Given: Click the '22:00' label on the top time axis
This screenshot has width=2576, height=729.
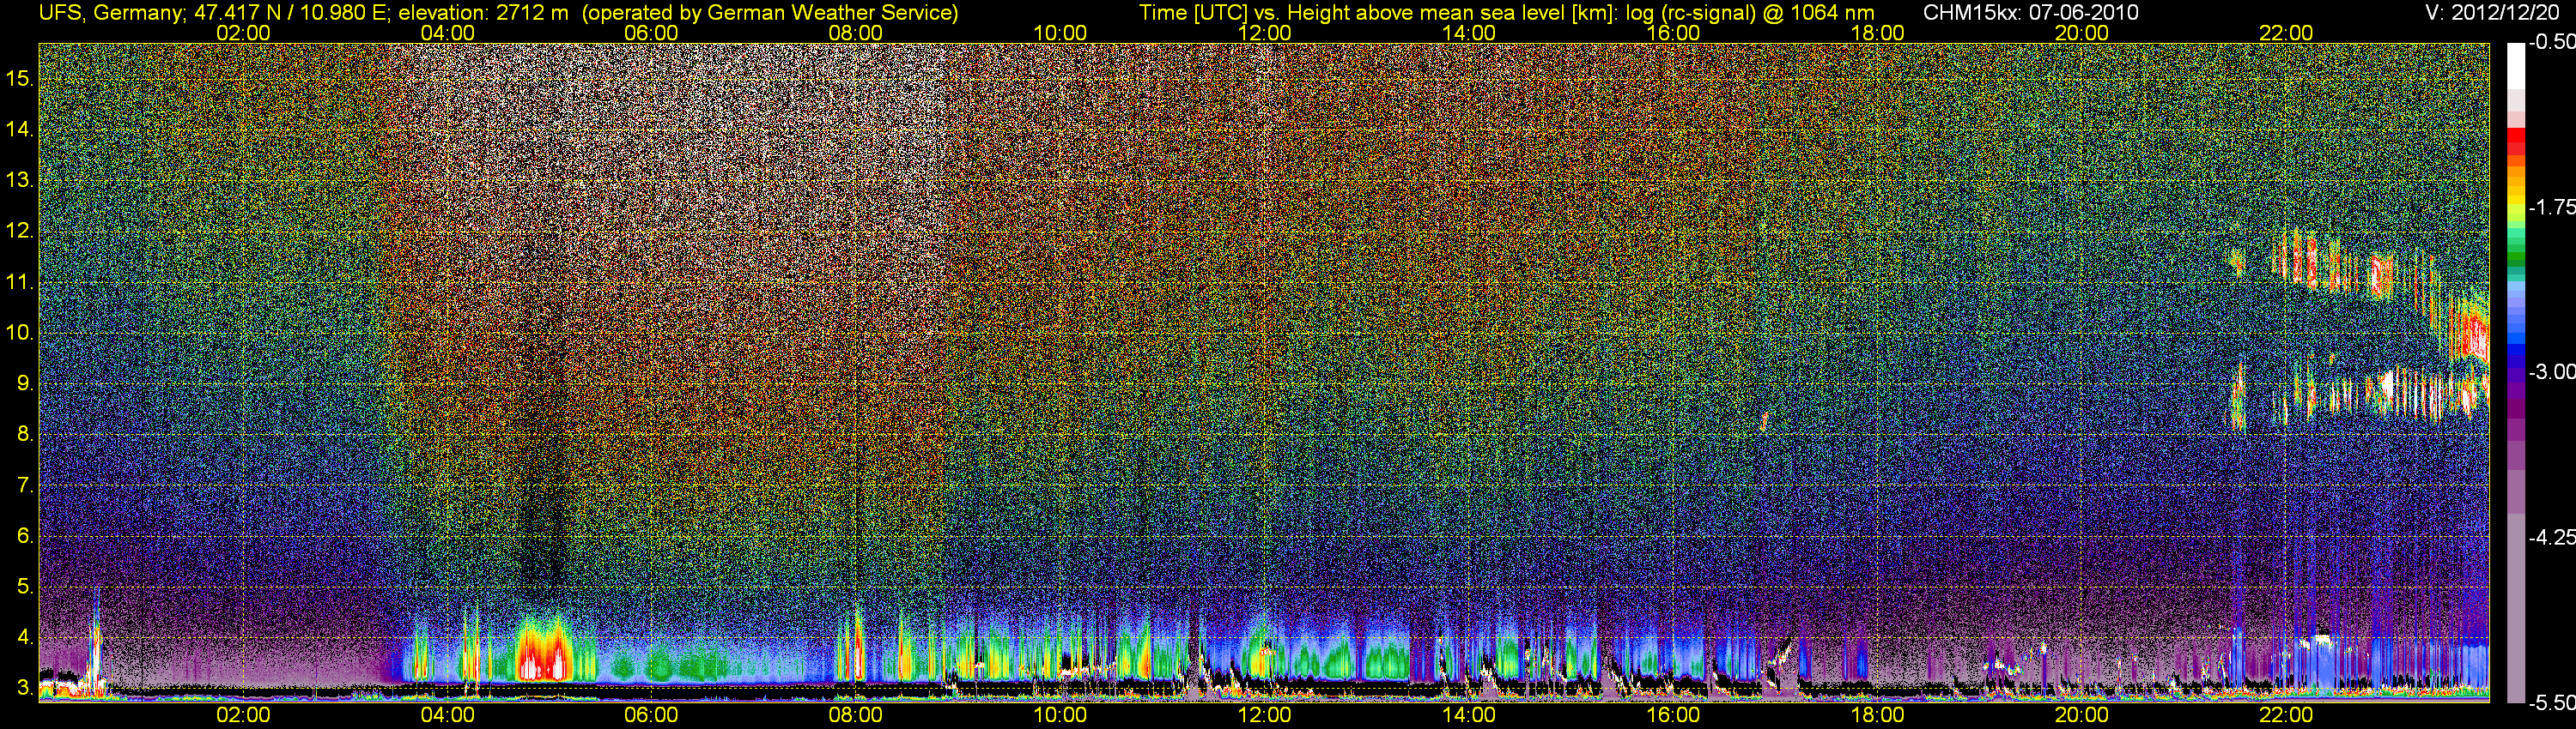Looking at the screenshot, I should point(2286,33).
